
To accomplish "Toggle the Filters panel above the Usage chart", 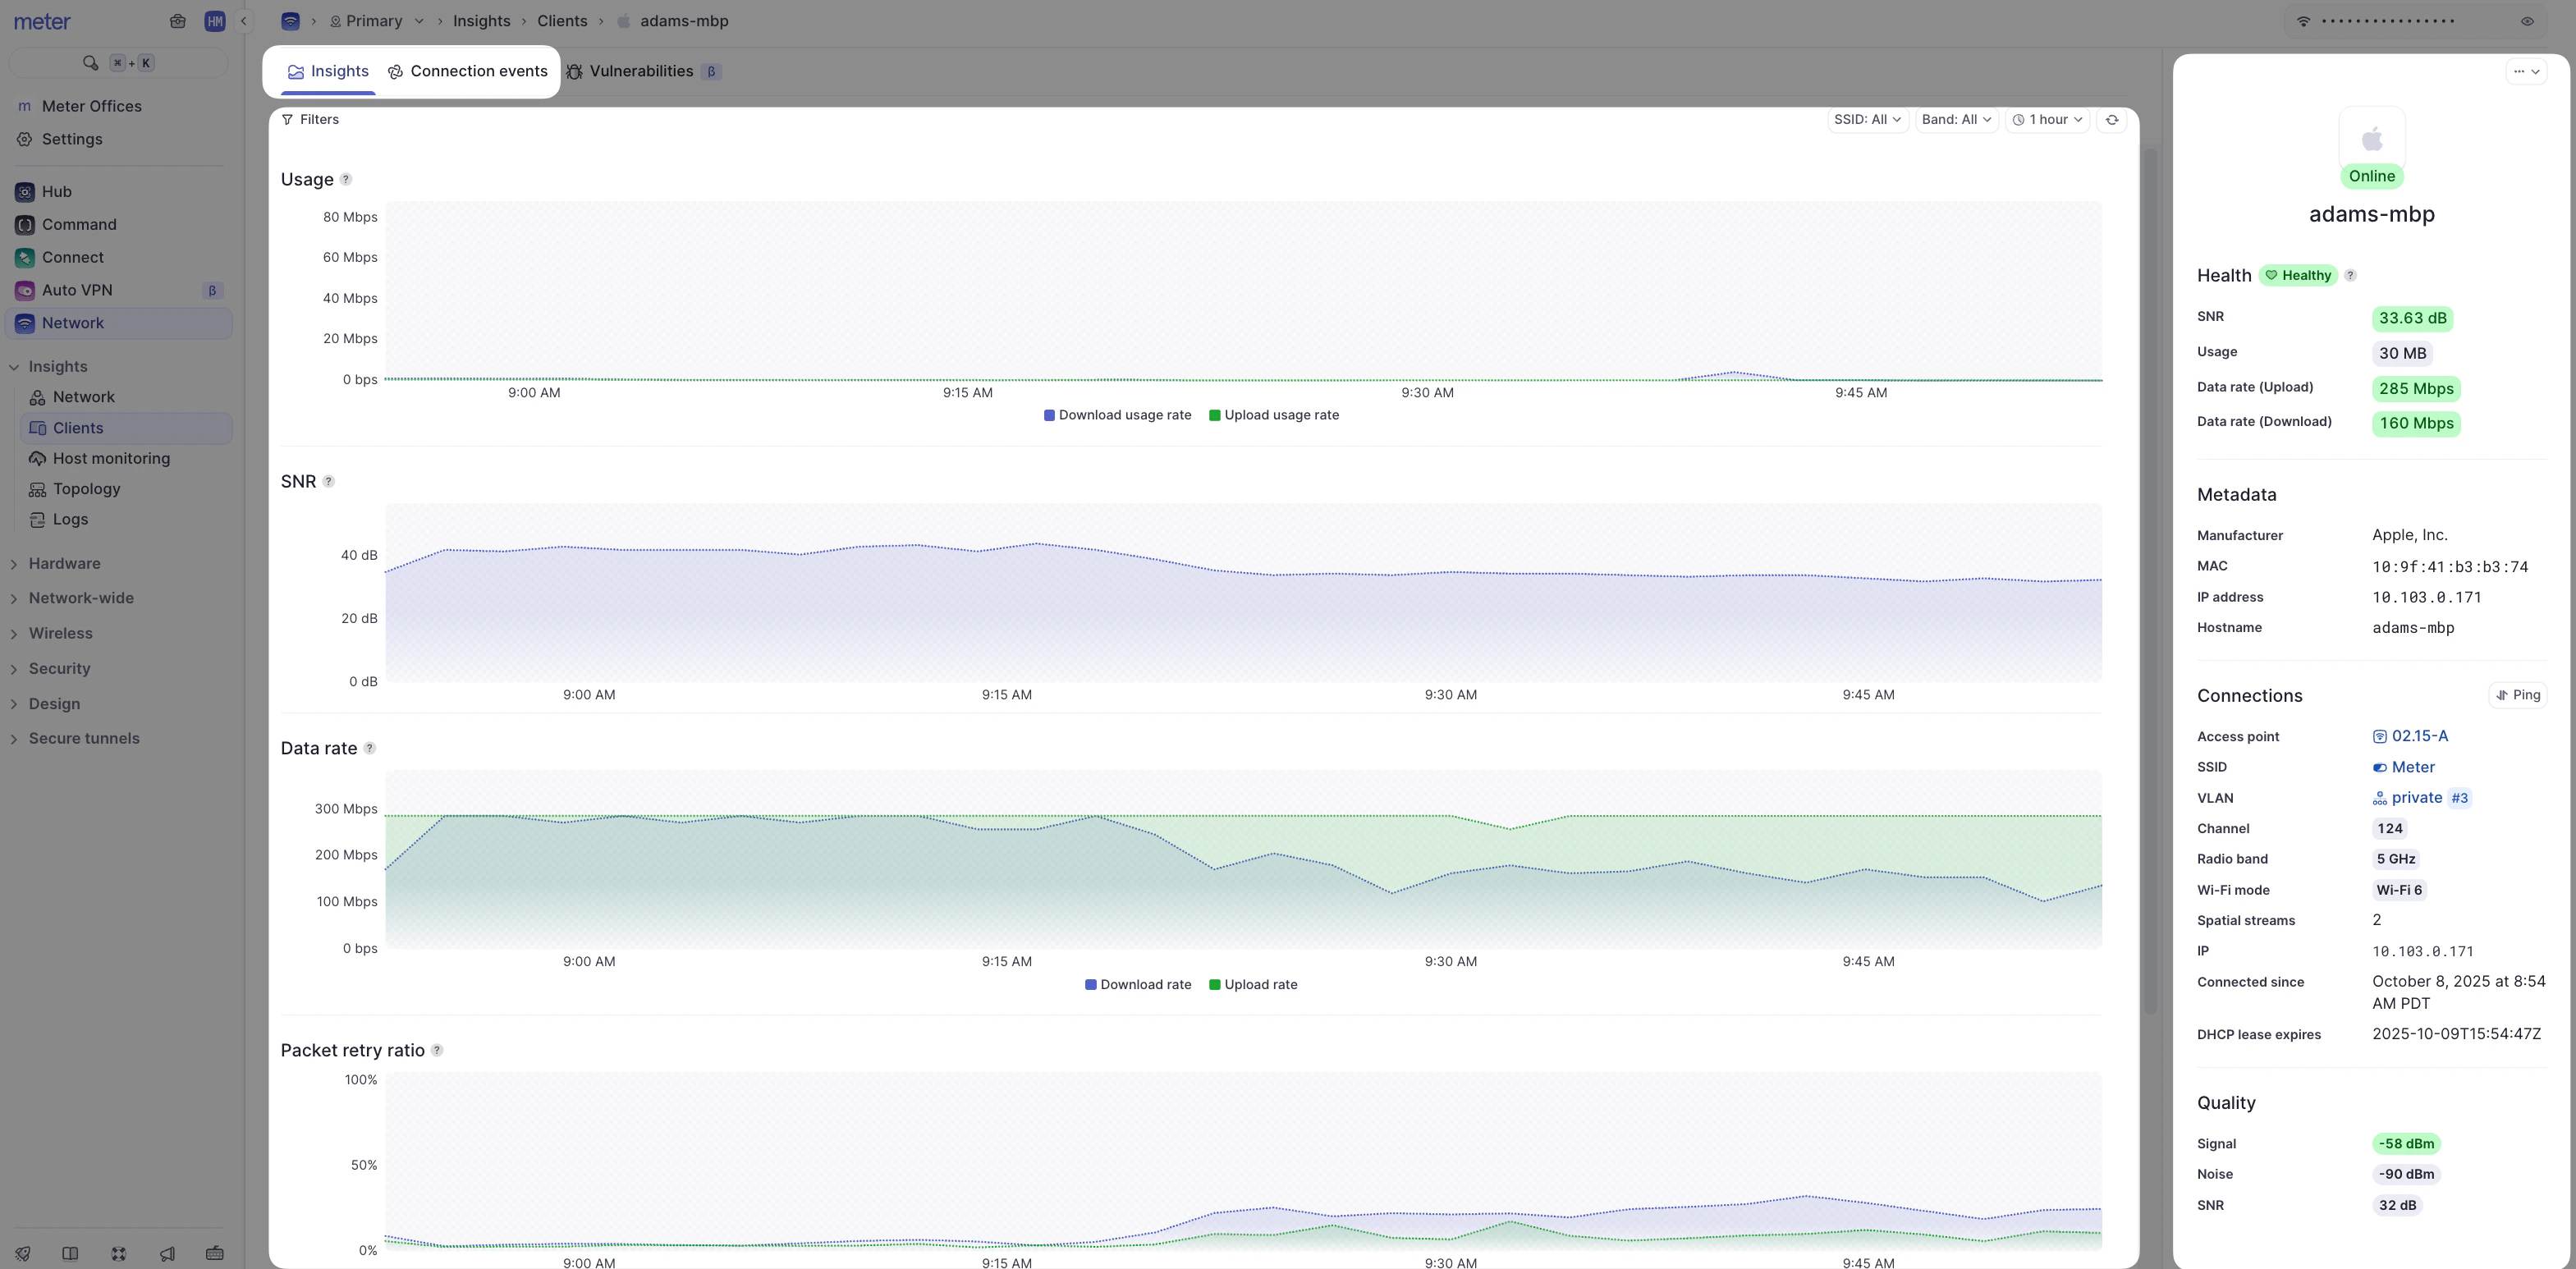I will 311,119.
